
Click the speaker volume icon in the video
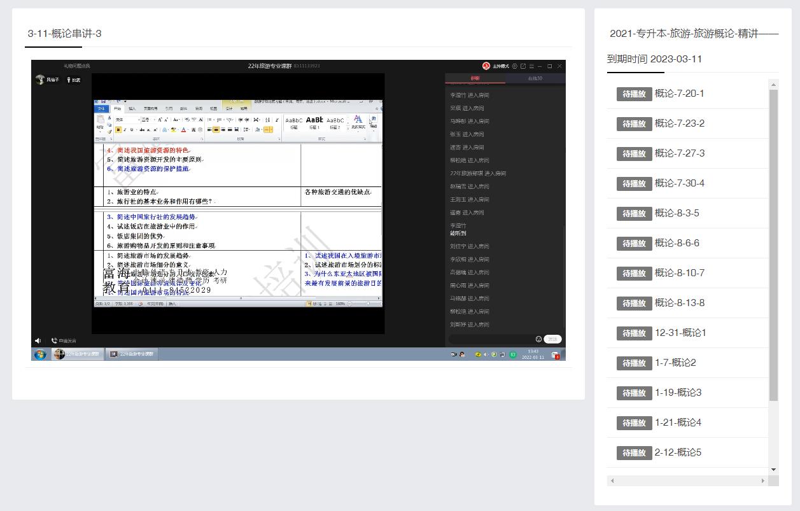pyautogui.click(x=38, y=341)
